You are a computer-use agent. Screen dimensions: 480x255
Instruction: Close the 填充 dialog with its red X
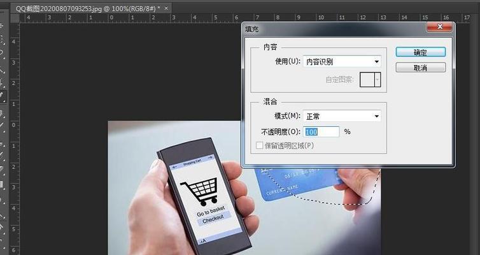coord(439,27)
